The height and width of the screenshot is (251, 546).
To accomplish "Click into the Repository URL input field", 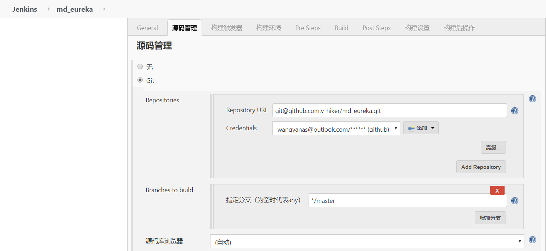I will tap(390, 110).
